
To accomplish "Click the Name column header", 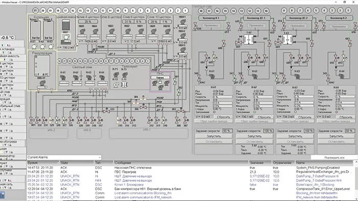I will tap(324, 163).
